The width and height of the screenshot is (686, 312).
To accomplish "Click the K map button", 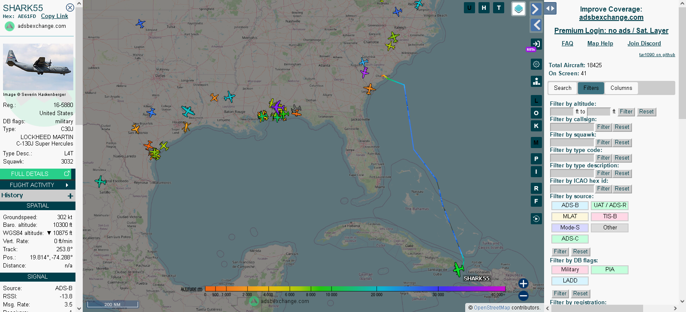I will 536,126.
